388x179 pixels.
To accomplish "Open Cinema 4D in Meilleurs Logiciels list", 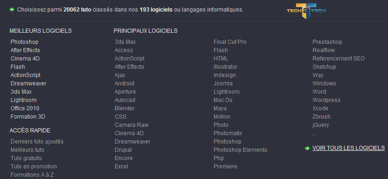I will 25,59.
